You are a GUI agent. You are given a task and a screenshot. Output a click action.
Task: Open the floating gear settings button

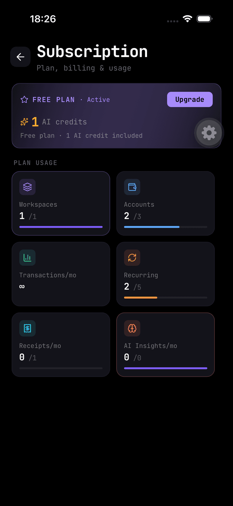(x=209, y=133)
